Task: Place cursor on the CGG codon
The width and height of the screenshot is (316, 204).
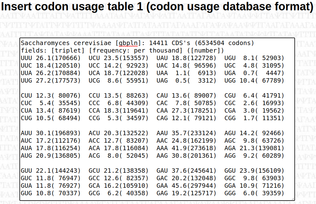Action: 230,118
